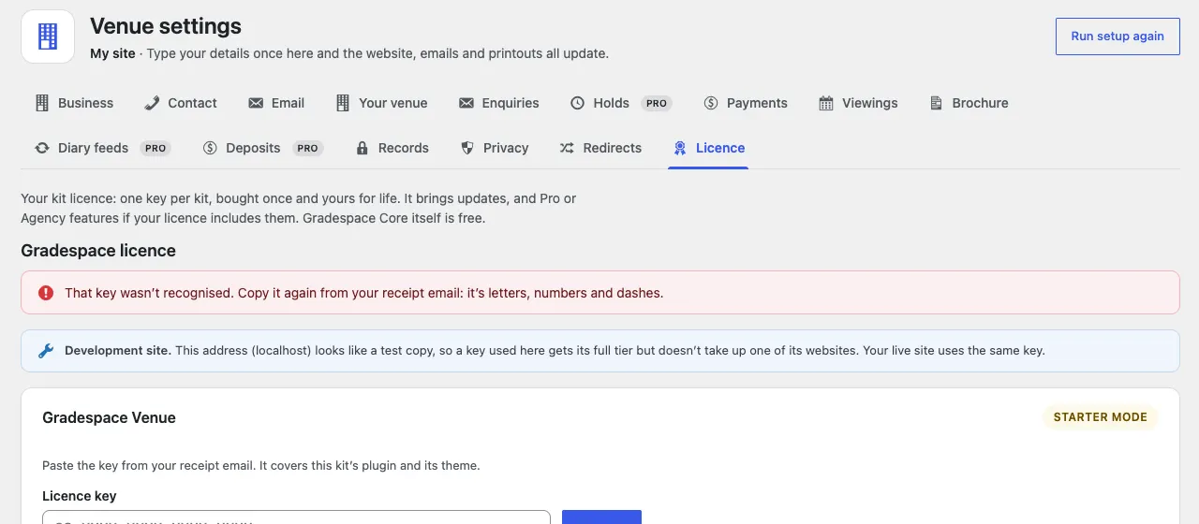This screenshot has height=524, width=1199.
Task: Click the STARTER MODE badge
Action: [1101, 417]
